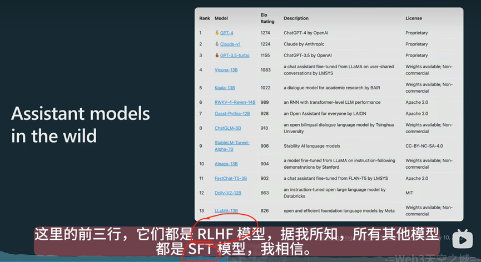Image resolution: width=481 pixels, height=262 pixels.
Task: Click the gold medal icon beside GPT-4
Action: [x=217, y=33]
